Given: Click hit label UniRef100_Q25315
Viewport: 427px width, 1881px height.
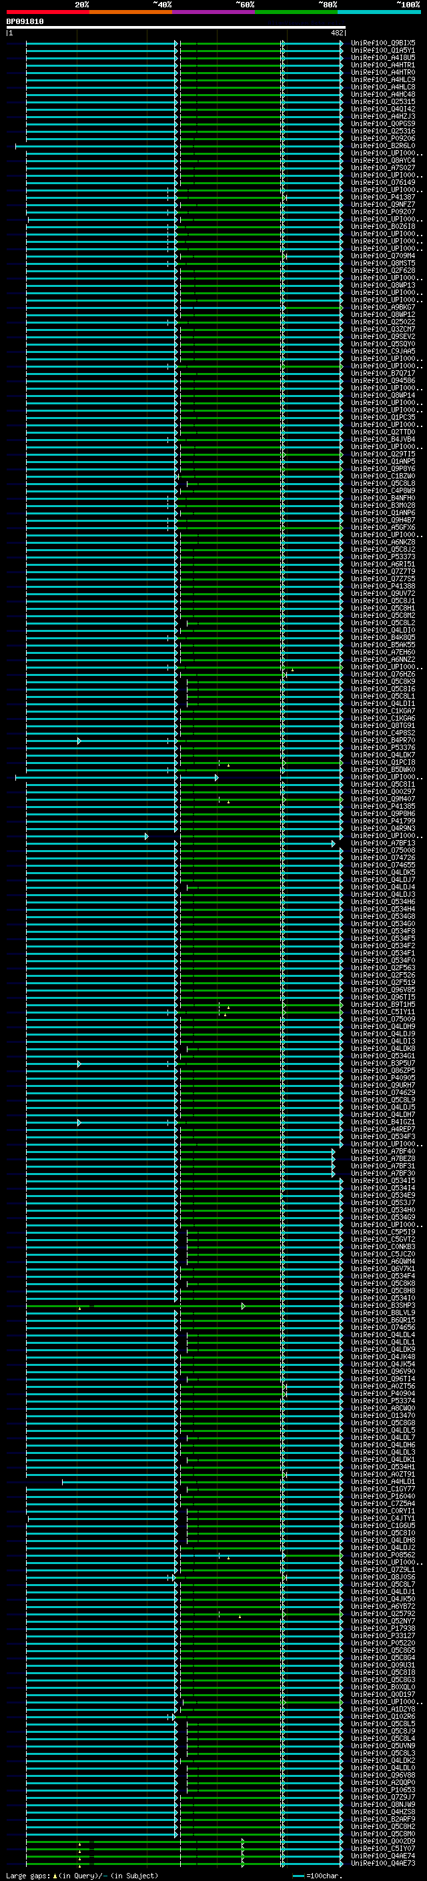Looking at the screenshot, I should point(383,101).
